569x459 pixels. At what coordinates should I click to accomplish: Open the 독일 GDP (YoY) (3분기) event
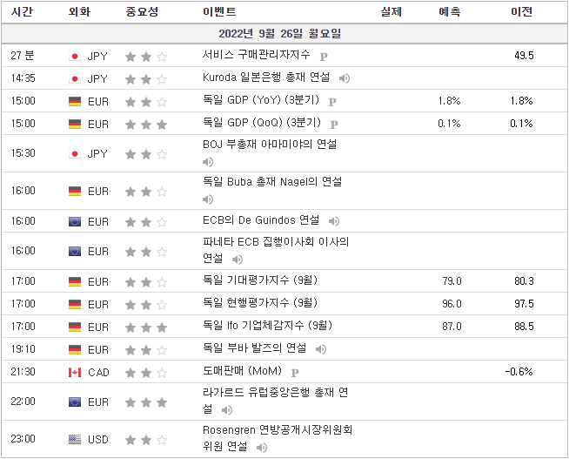pyautogui.click(x=260, y=100)
